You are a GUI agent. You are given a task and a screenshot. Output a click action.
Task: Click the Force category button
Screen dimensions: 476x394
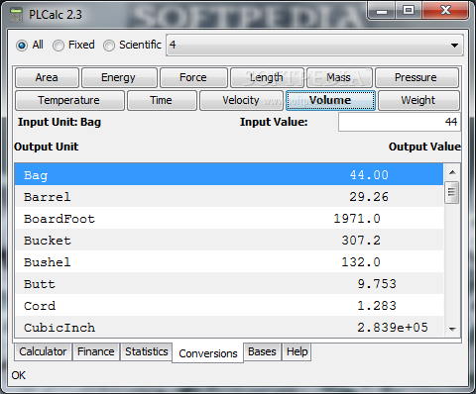(193, 77)
